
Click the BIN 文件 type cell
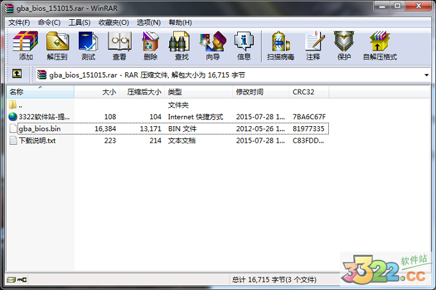click(x=182, y=129)
